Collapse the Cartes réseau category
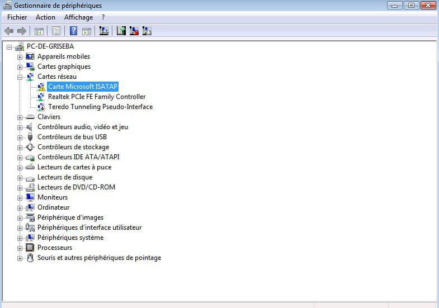The width and height of the screenshot is (439, 308). pyautogui.click(x=20, y=77)
